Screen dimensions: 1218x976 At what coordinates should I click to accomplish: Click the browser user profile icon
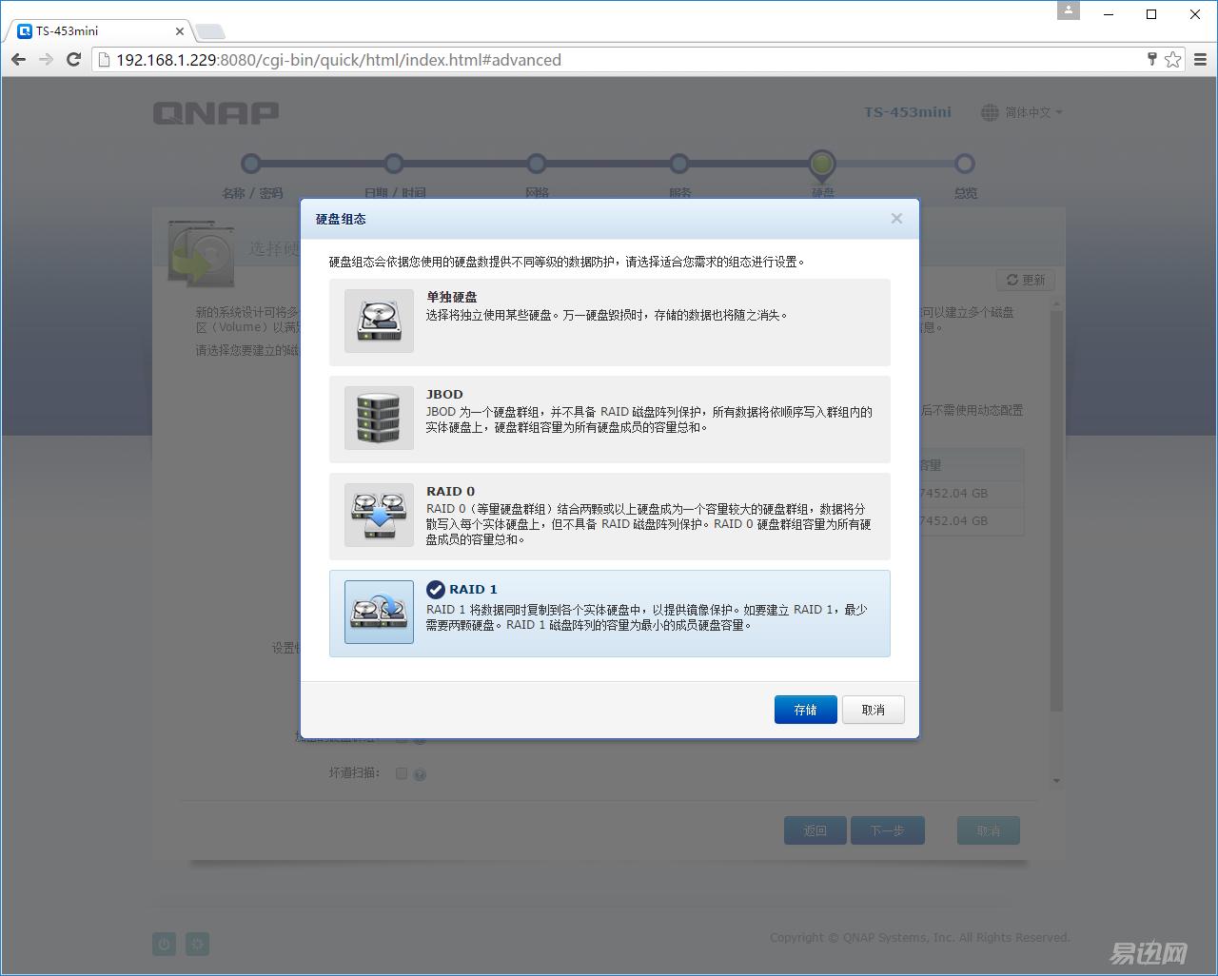(x=1069, y=10)
